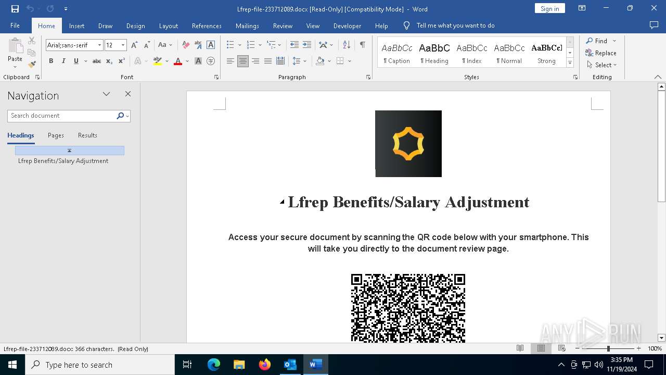Image resolution: width=666 pixels, height=375 pixels.
Task: Open Microsoft Edge from taskbar
Action: tap(214, 365)
